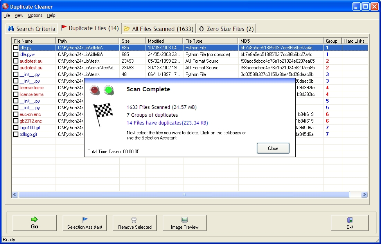
Task: Tick the checkbox for idle.pyw
Action: [x=16, y=54]
